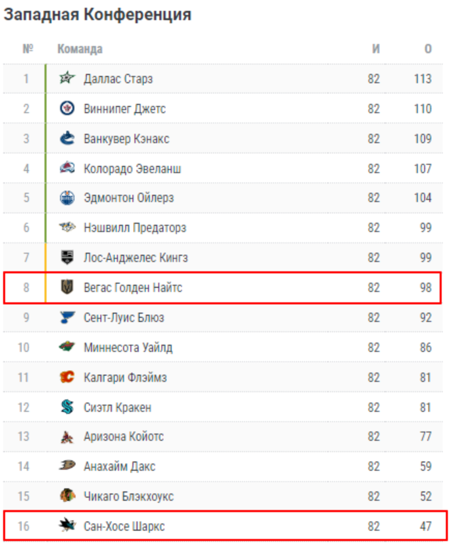Sort table by the О points column

(x=428, y=49)
